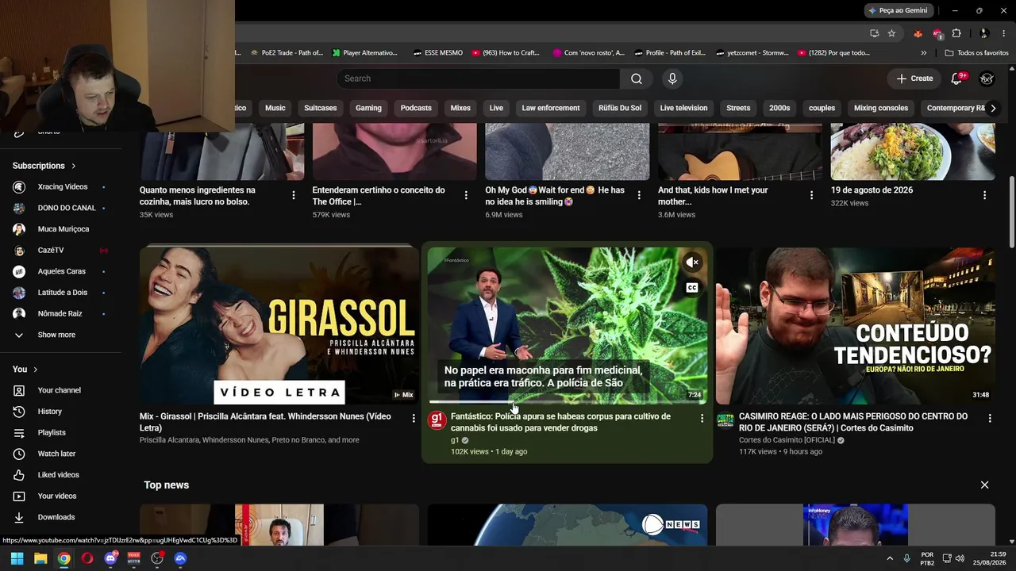Open Windows Start menu
This screenshot has height=571, width=1016.
tap(17, 558)
